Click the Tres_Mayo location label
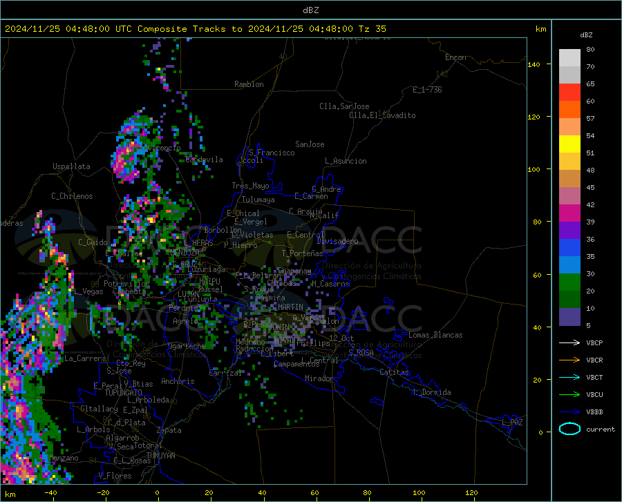622x502 pixels. [250, 186]
